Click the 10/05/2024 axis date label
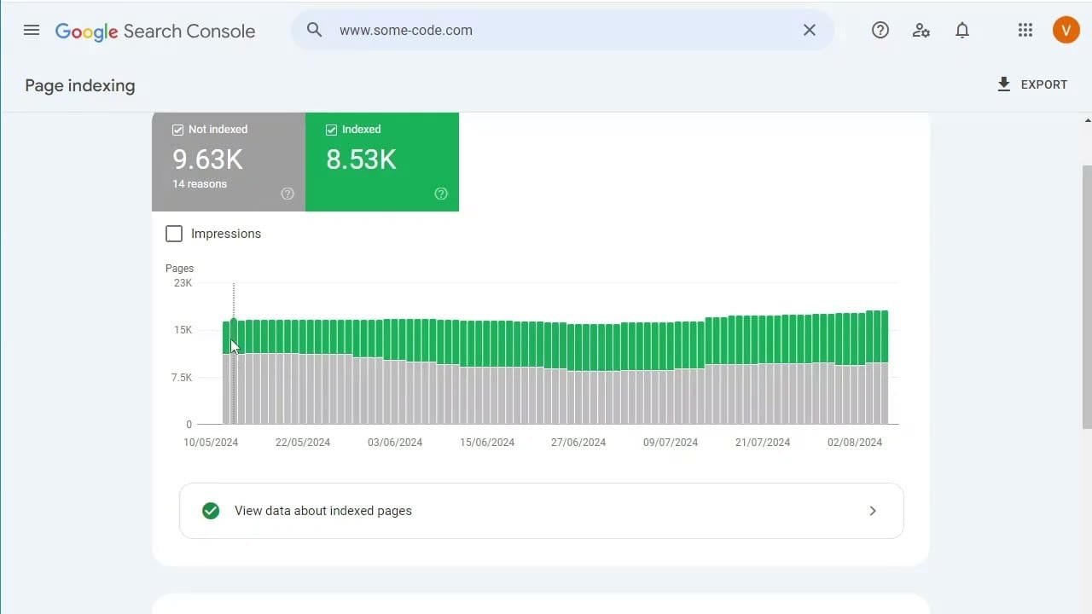The height and width of the screenshot is (614, 1092). 211,443
